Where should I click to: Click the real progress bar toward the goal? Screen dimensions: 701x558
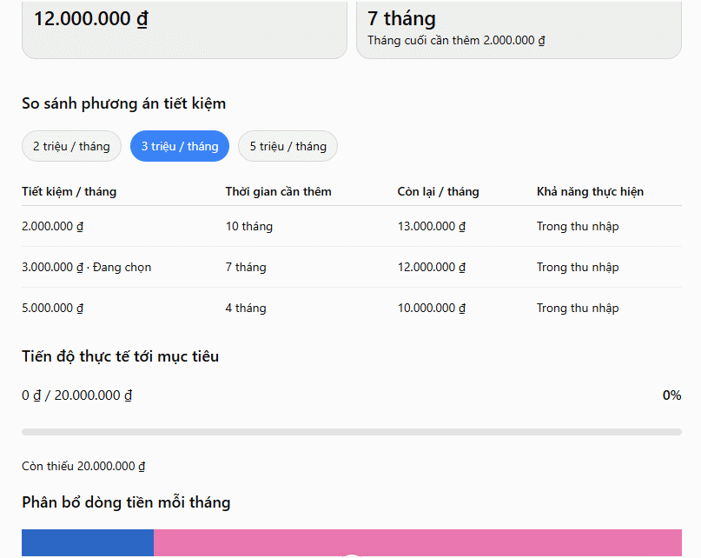[x=352, y=432]
